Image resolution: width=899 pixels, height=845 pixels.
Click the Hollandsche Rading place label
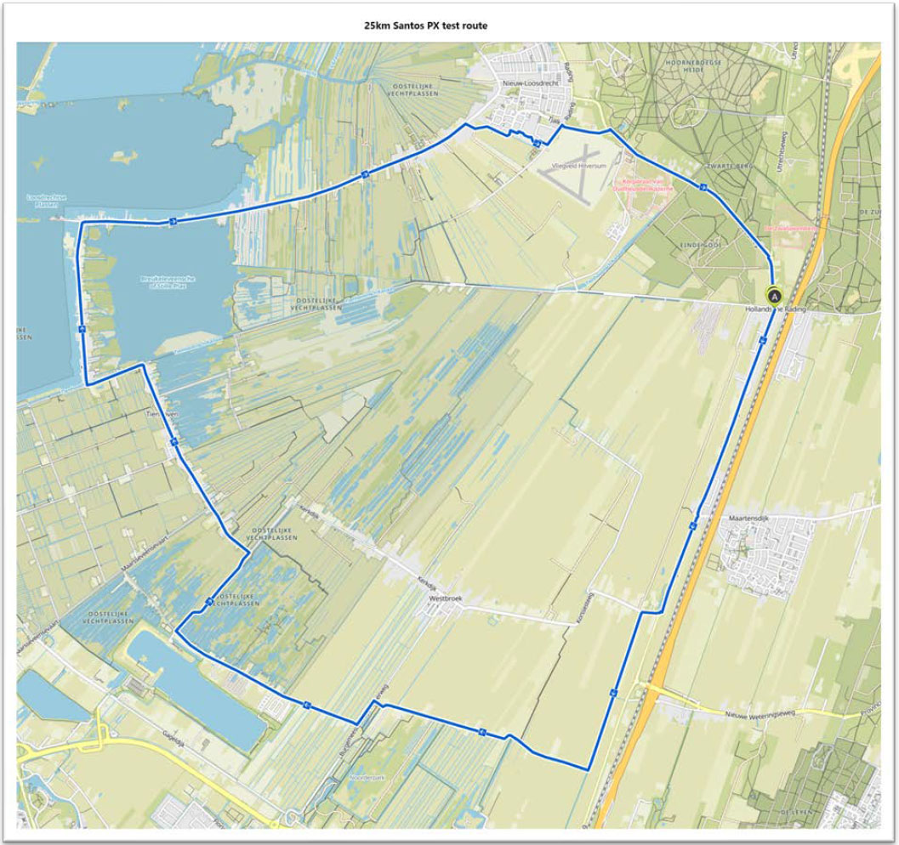[x=775, y=309]
